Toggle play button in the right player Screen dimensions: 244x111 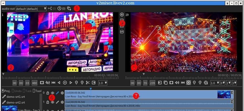point(188,83)
